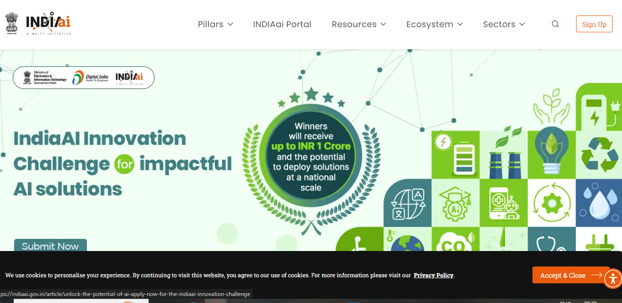
Task: Open the Privacy Policy link
Action: coord(433,275)
